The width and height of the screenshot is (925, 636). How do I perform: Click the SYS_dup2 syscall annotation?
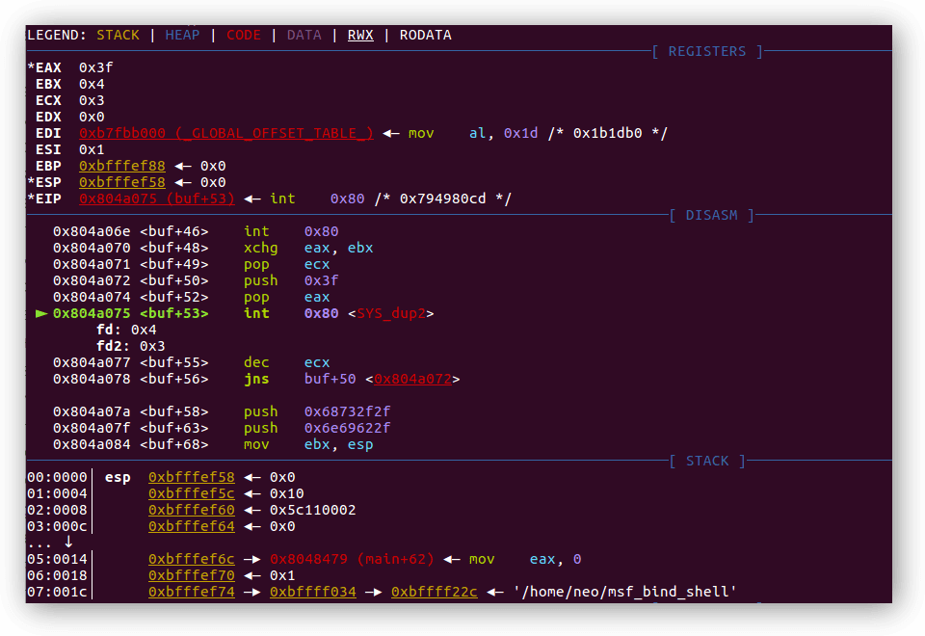pyautogui.click(x=395, y=313)
